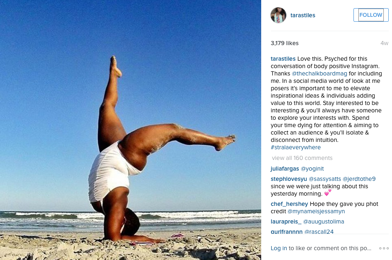The width and height of the screenshot is (392, 260).
Task: Open the @mynameisjessamyn mention
Action: [x=316, y=211]
